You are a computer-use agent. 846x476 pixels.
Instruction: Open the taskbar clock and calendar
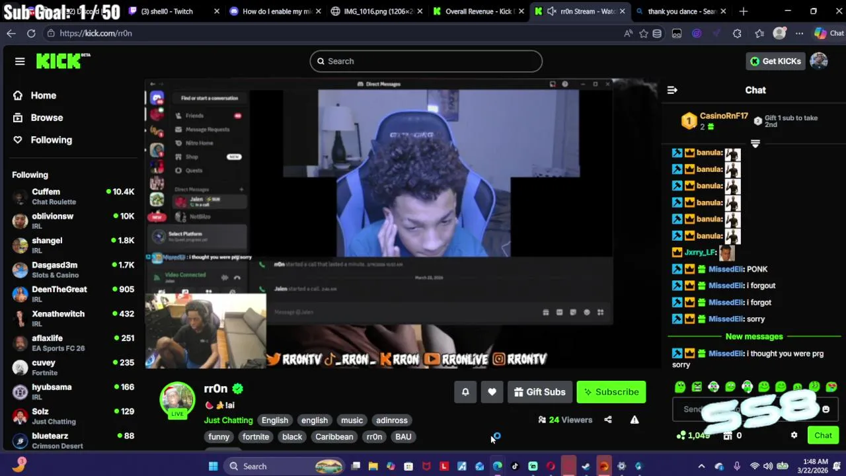click(816, 466)
